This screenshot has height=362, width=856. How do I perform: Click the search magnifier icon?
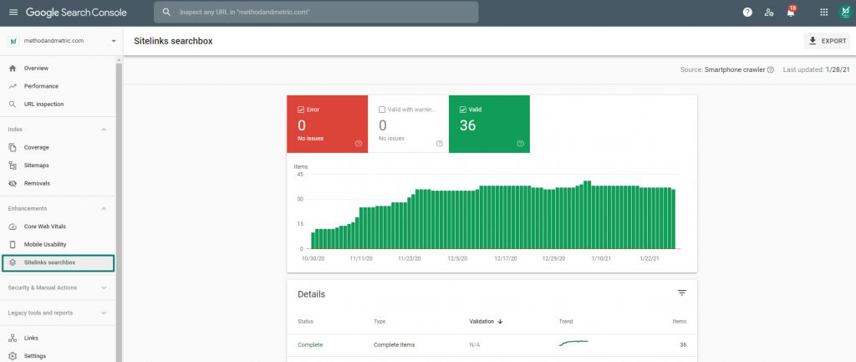pos(167,12)
